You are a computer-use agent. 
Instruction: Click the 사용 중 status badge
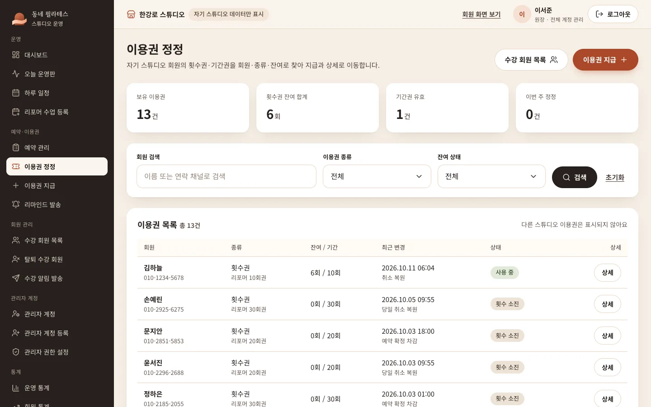coord(505,273)
